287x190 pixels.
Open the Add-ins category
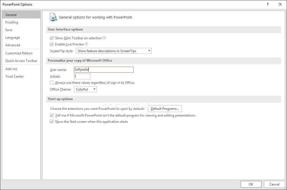21,69
